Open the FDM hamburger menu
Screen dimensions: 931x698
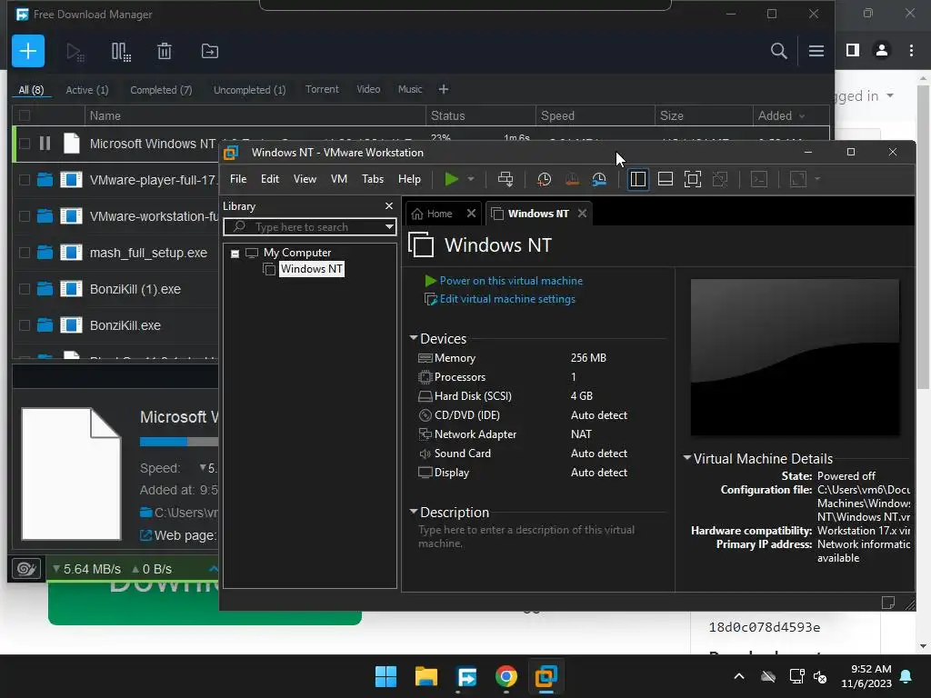point(816,51)
